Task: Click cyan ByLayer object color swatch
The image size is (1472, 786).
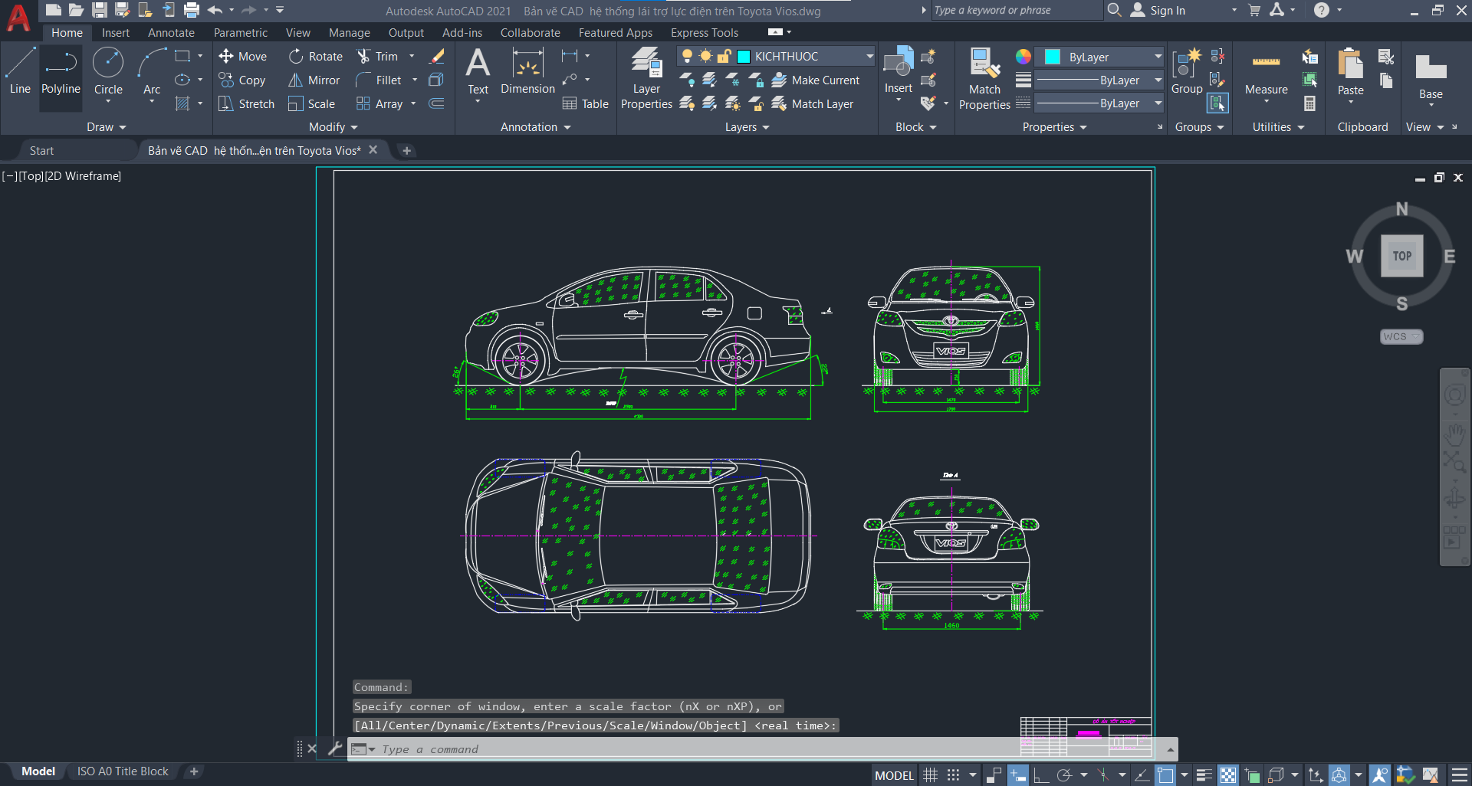Action: 1053,57
